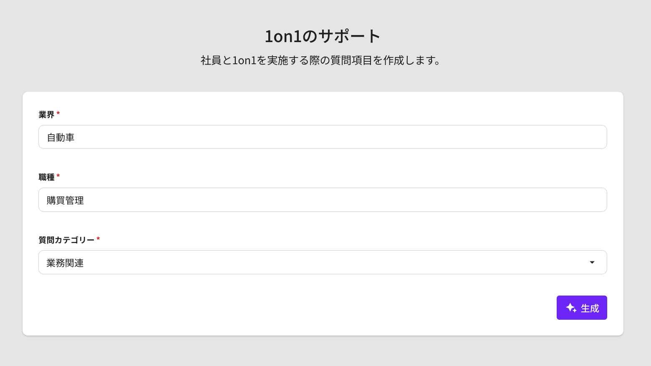Focus the 業界 input field
Image resolution: width=651 pixels, height=366 pixels.
click(x=322, y=137)
